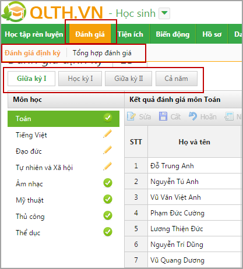Switch to Tổng hợp đánh giá
This screenshot has height=269, width=243.
102,53
